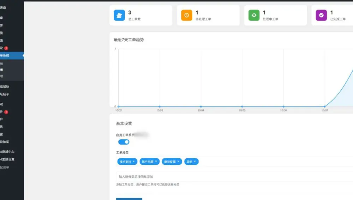Click the 10/02 data point on chart
353x200 pixels.
(x=118, y=107)
